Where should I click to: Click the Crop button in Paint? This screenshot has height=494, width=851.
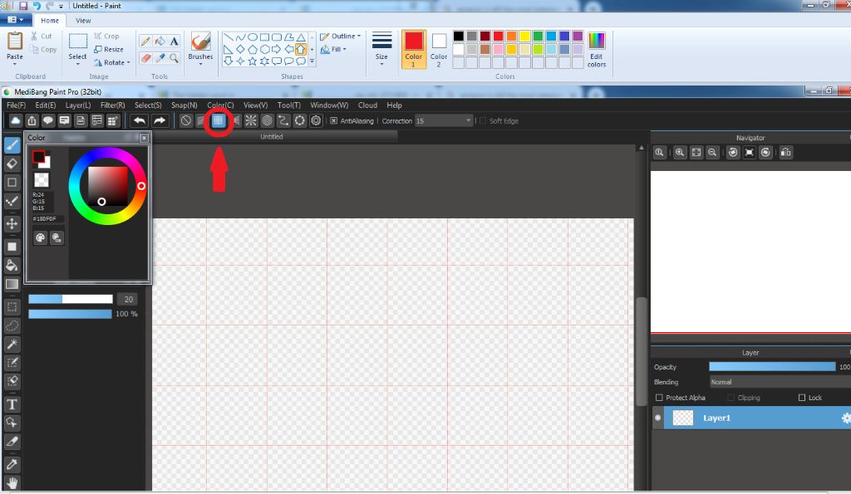[x=106, y=36]
